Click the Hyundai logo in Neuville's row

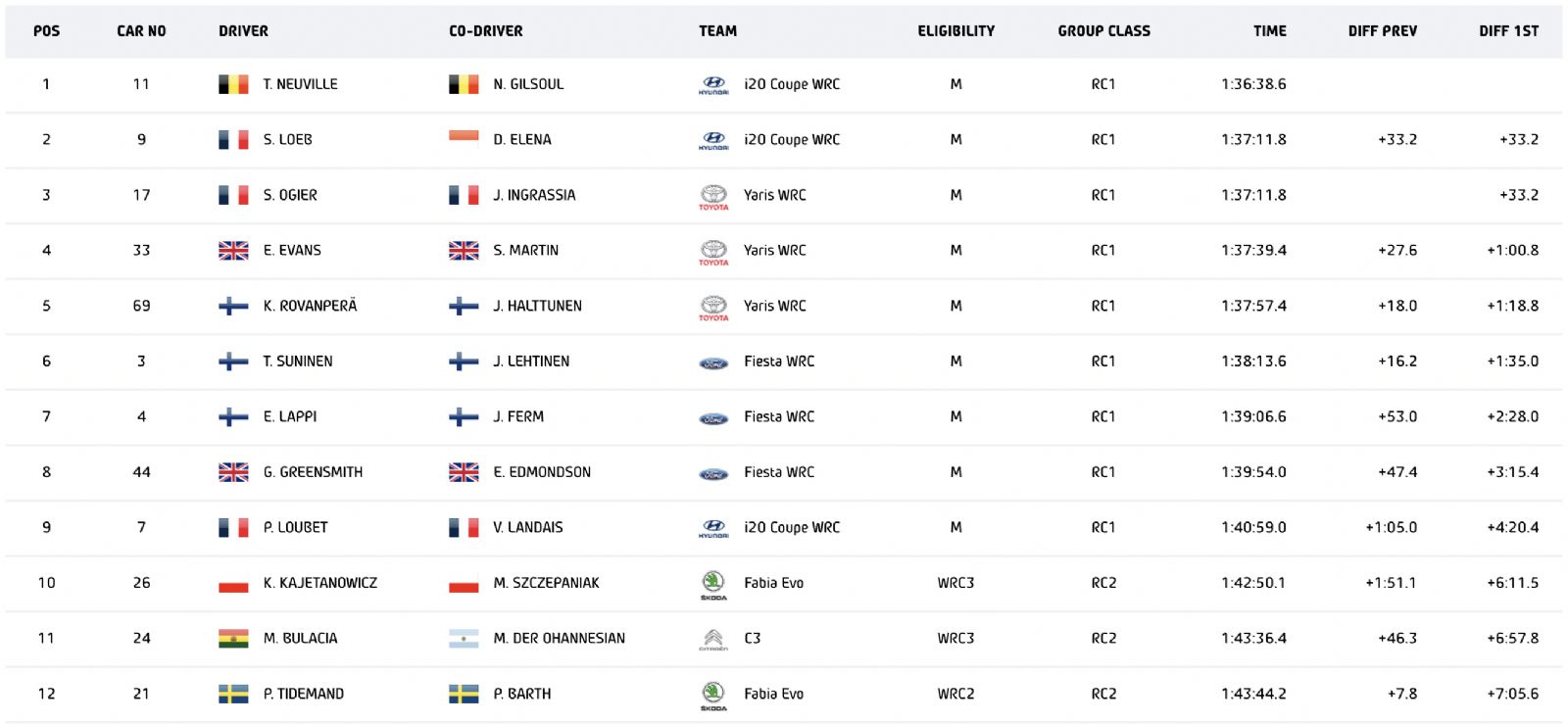713,85
